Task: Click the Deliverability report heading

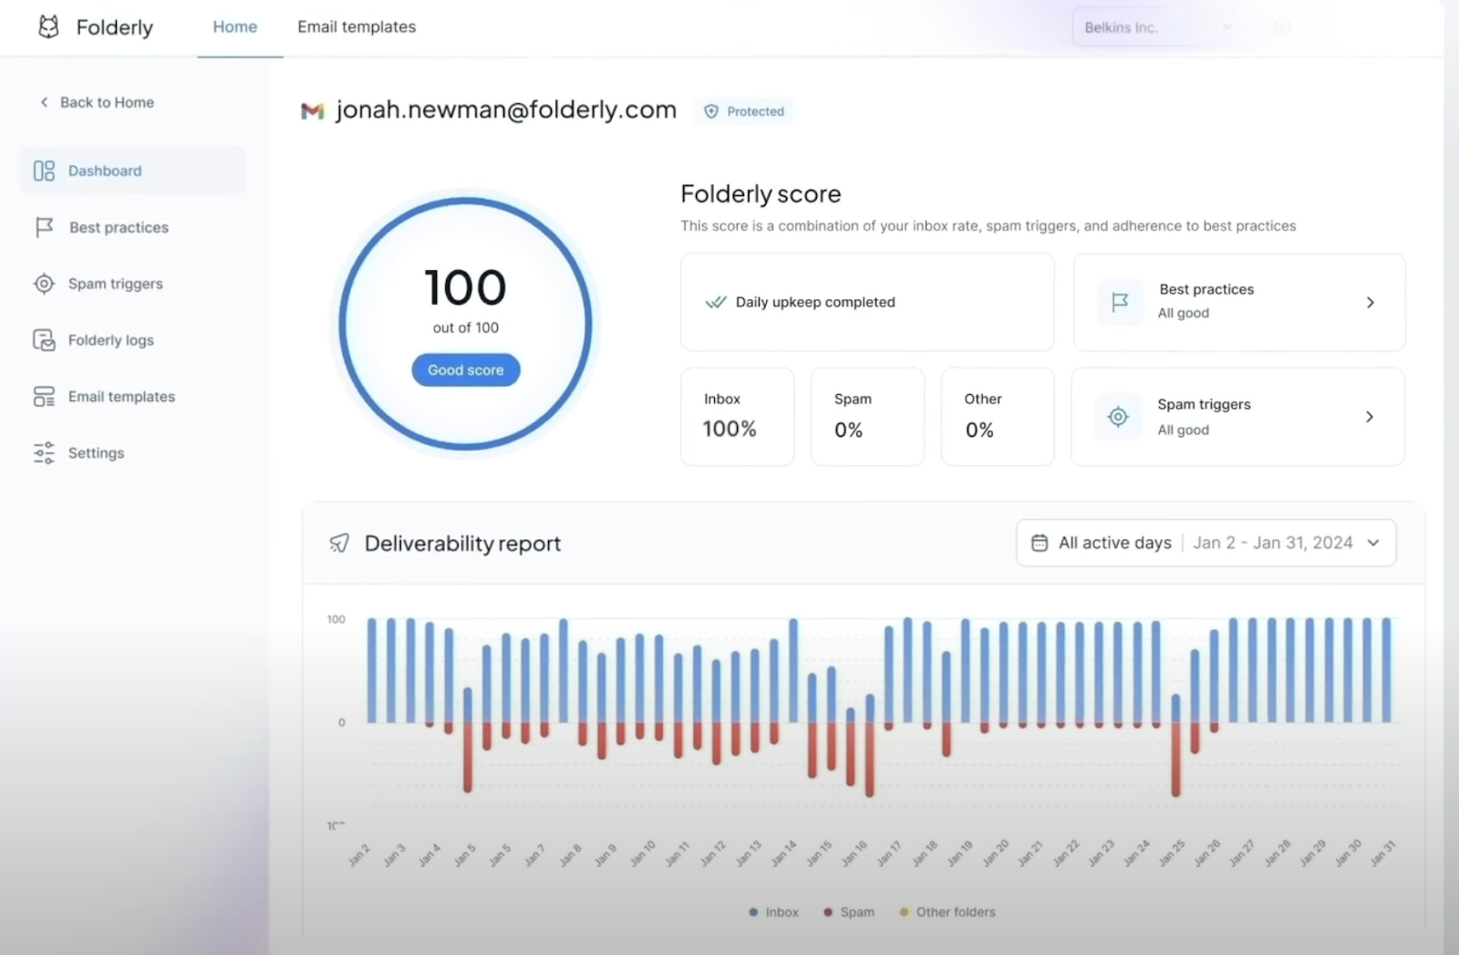Action: click(462, 544)
